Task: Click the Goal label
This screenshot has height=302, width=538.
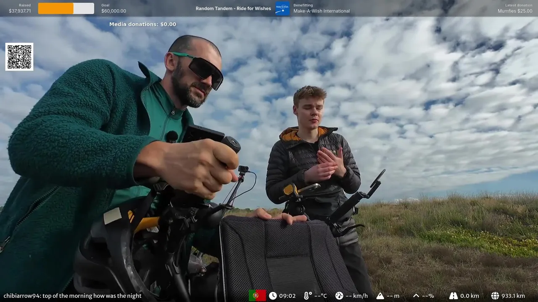Action: coord(105,5)
